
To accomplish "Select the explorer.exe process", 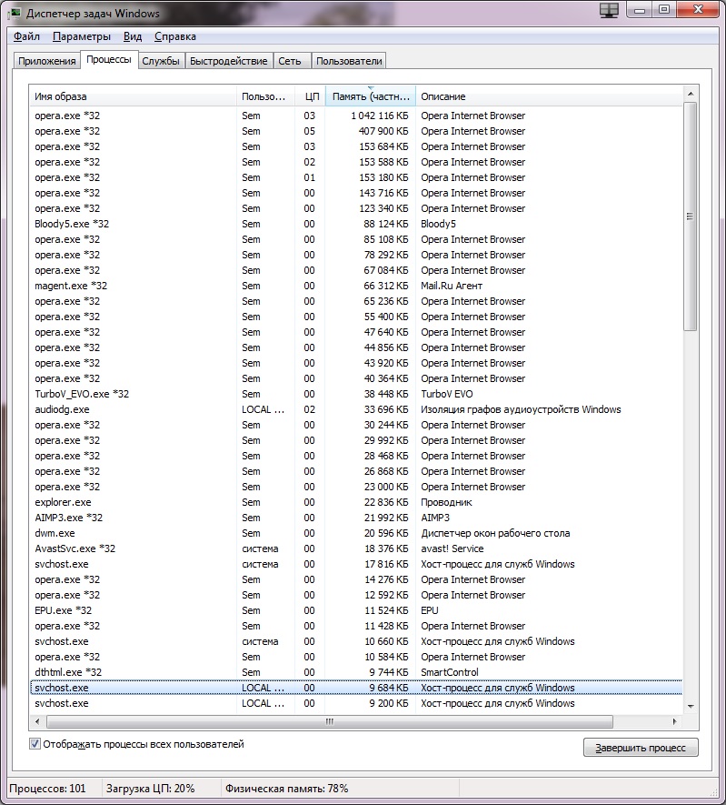I will click(x=356, y=502).
